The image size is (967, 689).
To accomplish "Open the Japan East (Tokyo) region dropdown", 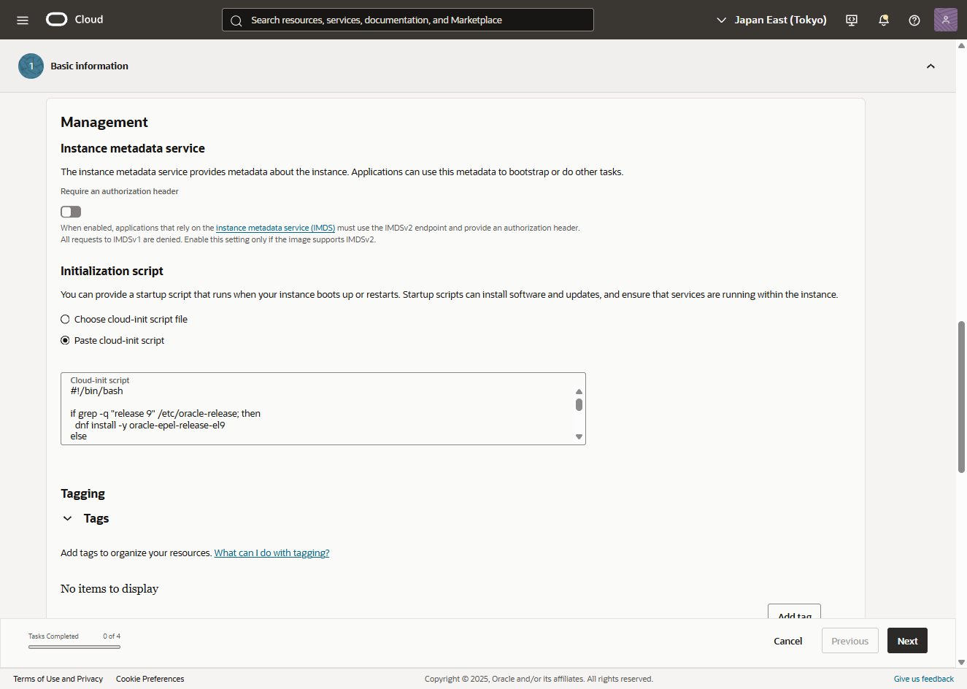I will coord(771,20).
